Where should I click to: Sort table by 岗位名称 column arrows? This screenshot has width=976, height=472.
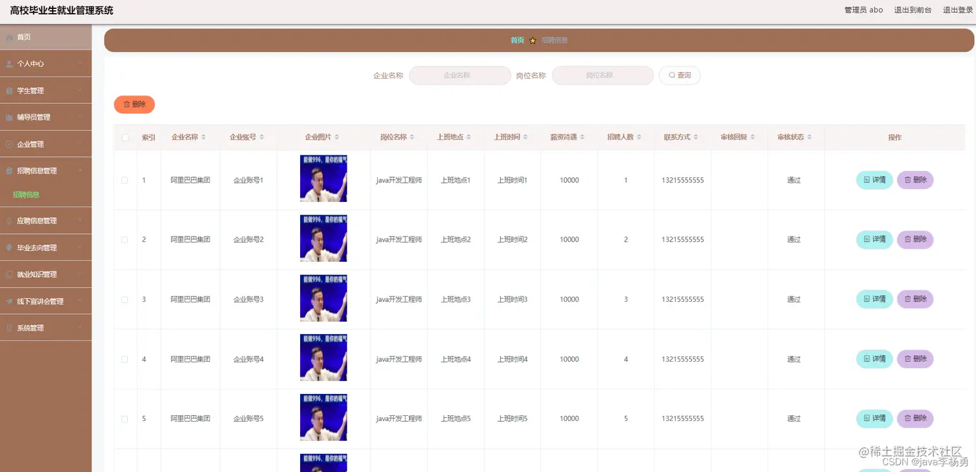412,137
